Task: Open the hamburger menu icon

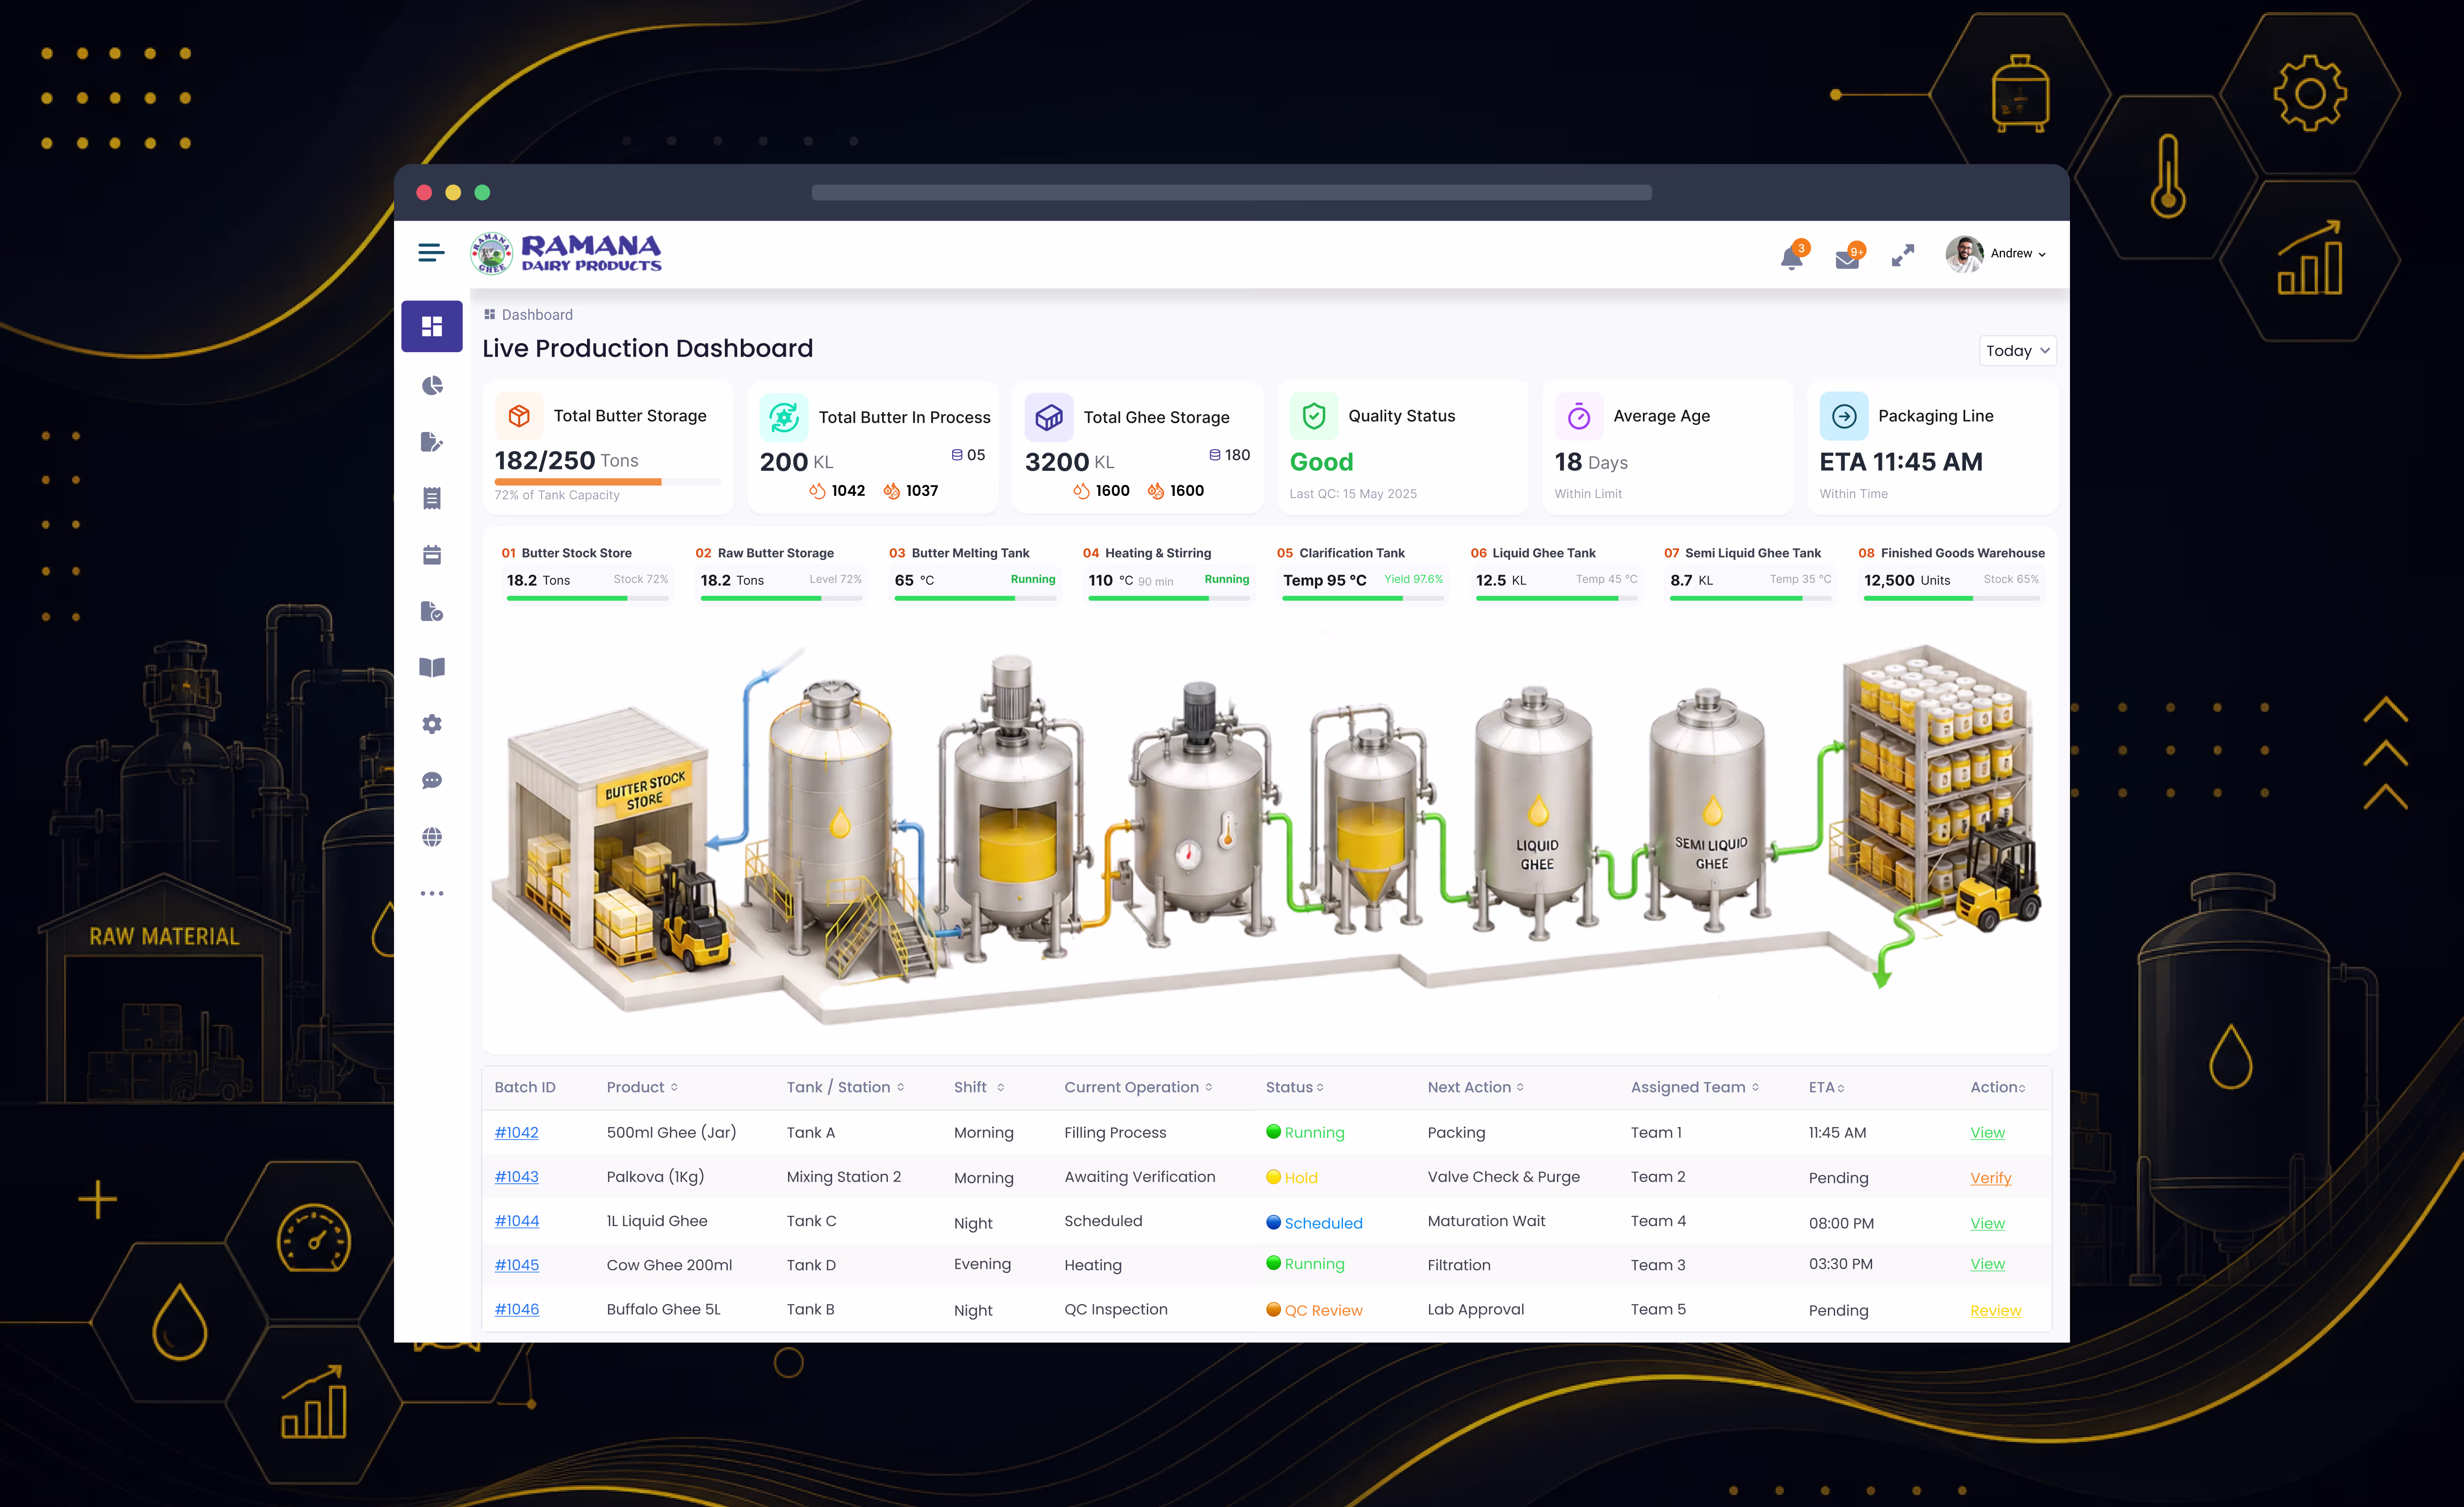Action: (x=431, y=253)
